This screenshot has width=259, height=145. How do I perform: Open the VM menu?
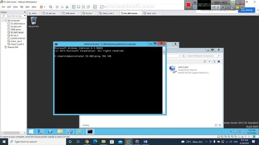[x=21, y=7]
